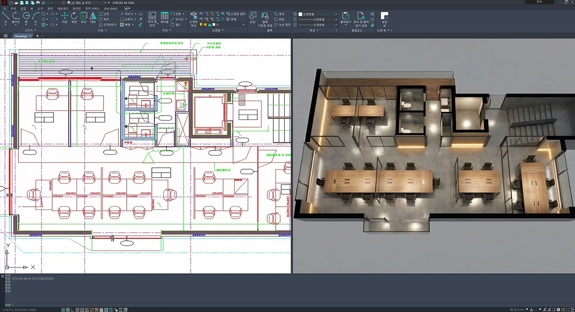This screenshot has width=575, height=312.
Task: Select the Circle (원) drawing tool
Action: tap(26, 16)
